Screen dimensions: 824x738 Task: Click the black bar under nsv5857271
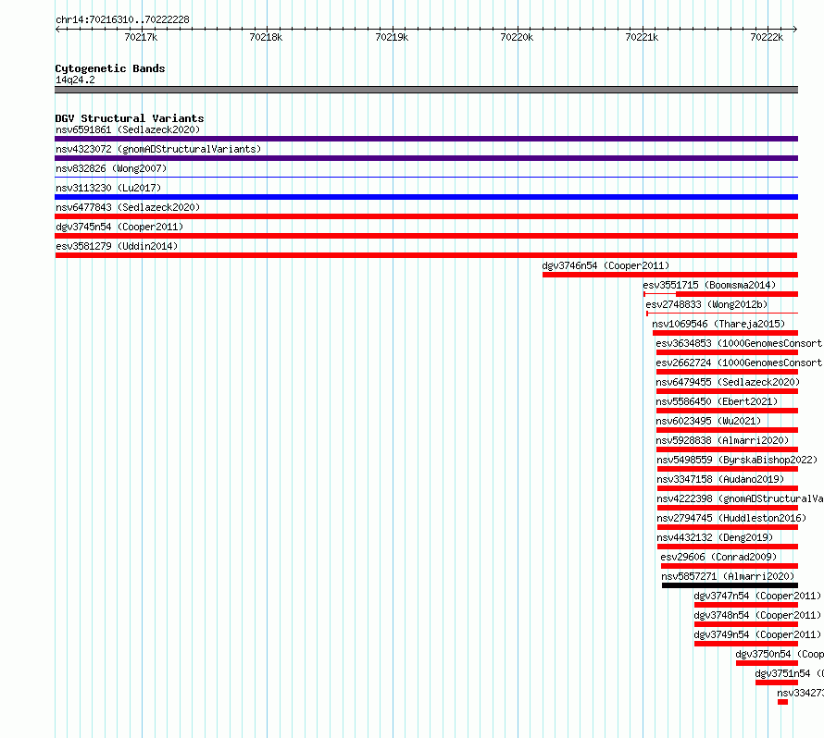pyautogui.click(x=730, y=585)
